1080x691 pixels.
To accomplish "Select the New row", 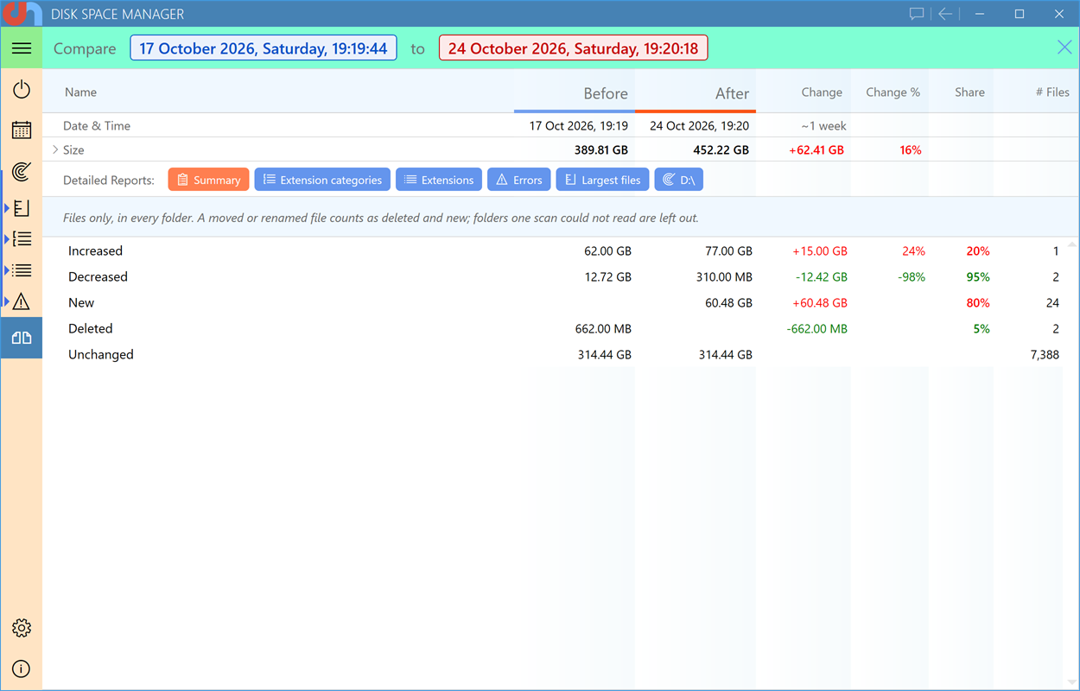I will (553, 303).
